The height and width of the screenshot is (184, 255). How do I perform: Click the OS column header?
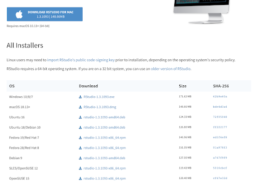pyautogui.click(x=12, y=86)
